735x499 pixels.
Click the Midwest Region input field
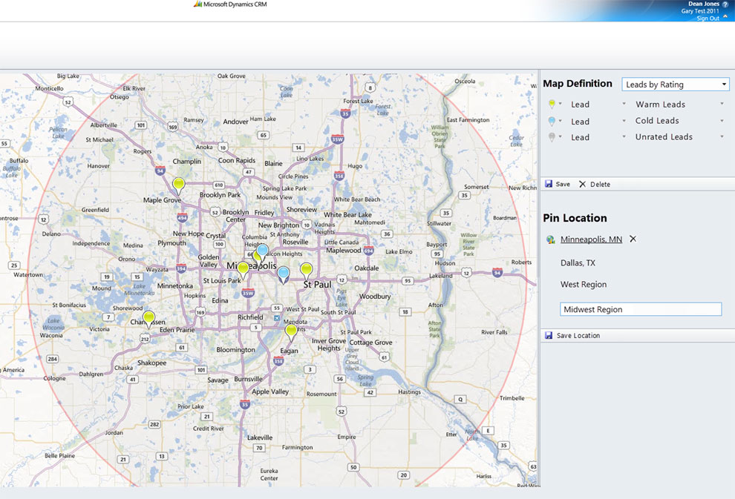(640, 309)
